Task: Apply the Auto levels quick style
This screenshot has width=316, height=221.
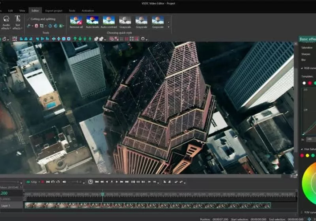Action: (x=92, y=22)
